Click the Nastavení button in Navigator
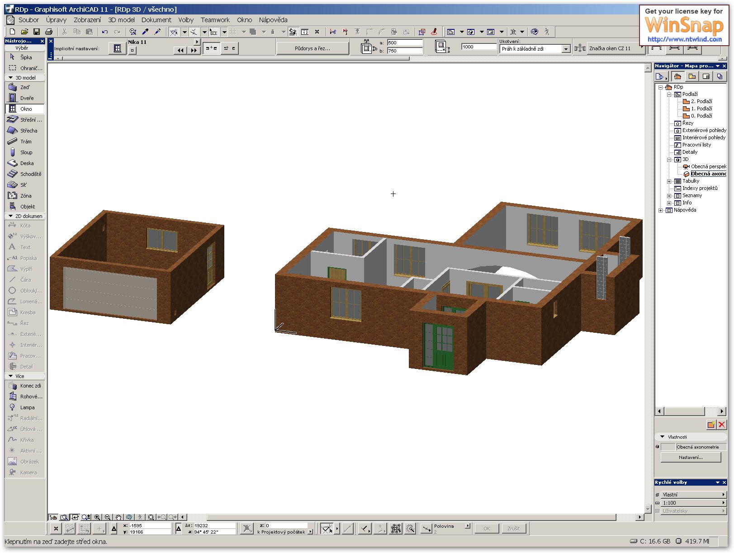 [691, 458]
